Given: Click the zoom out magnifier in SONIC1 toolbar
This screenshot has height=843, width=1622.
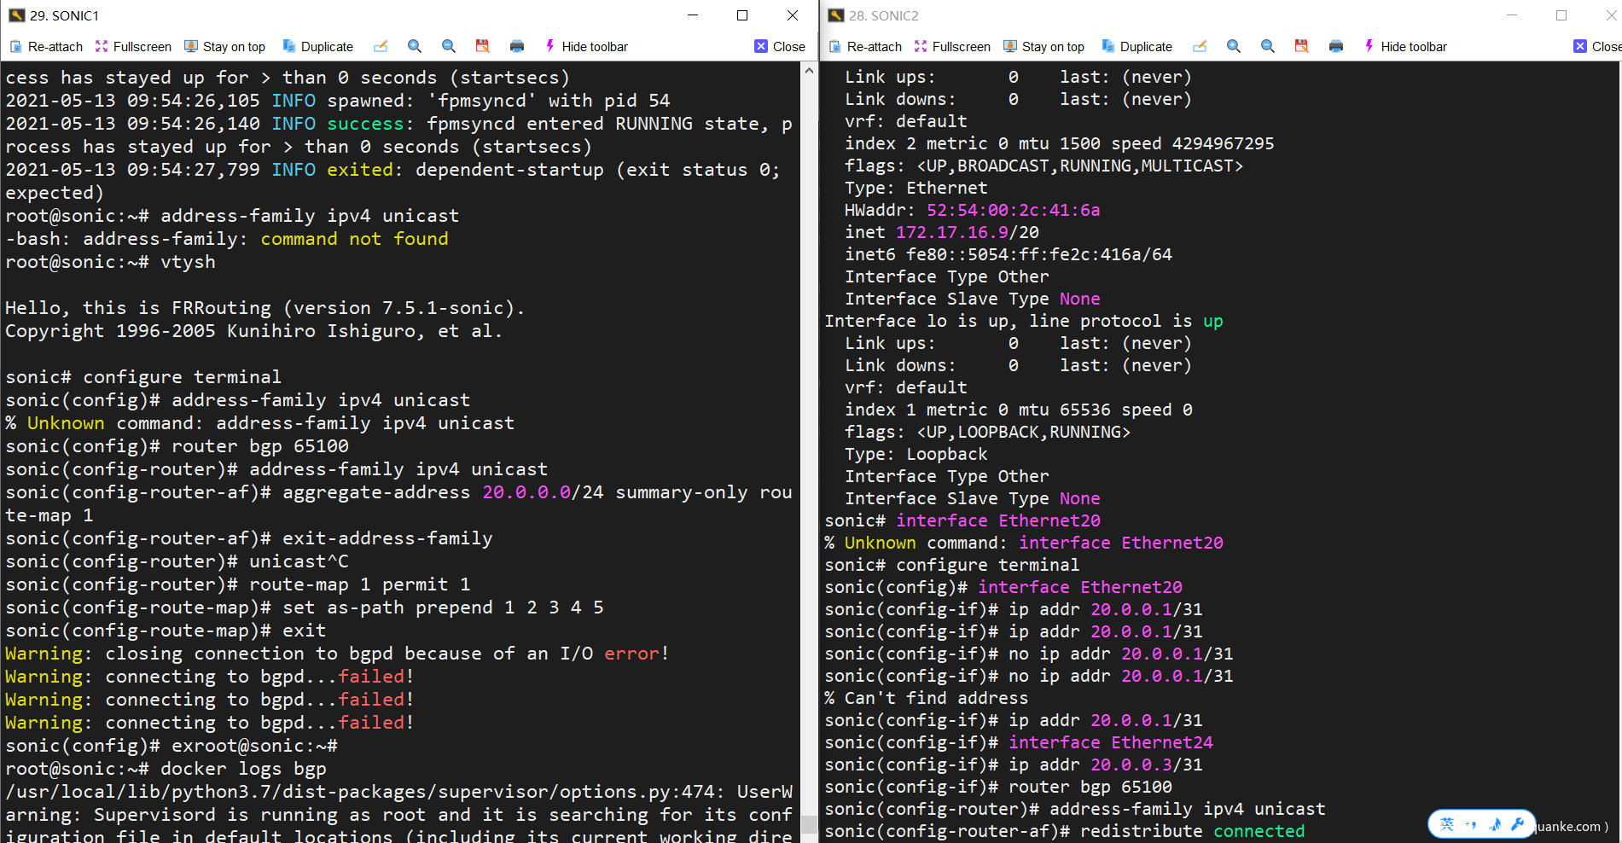Looking at the screenshot, I should click(x=449, y=46).
